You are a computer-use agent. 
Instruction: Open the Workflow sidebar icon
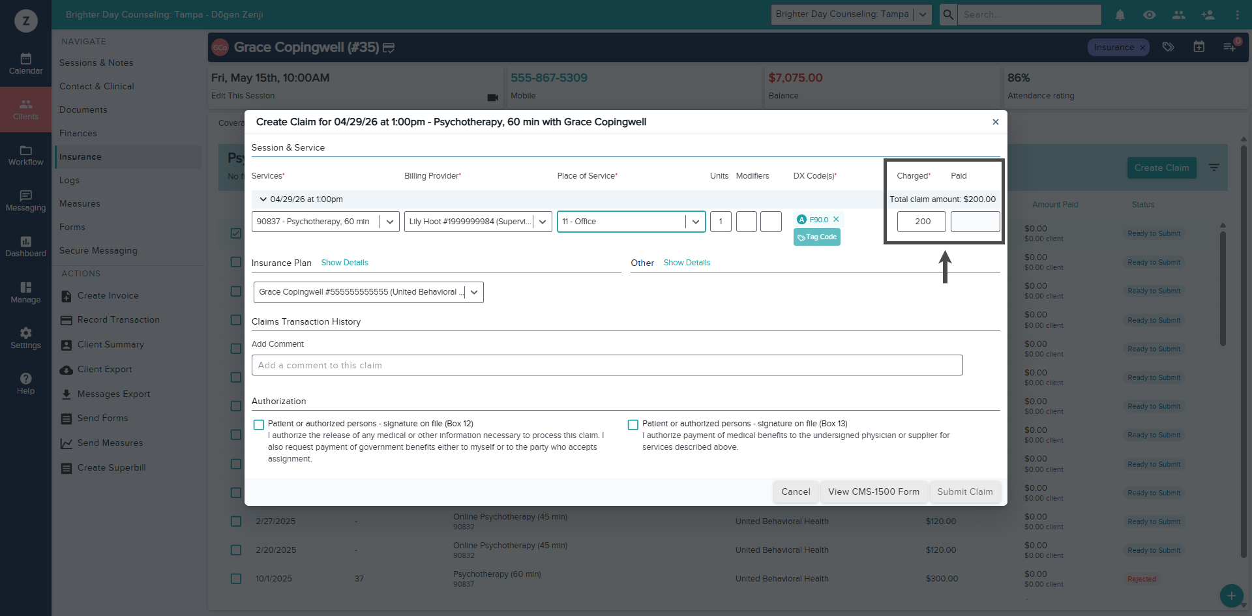[25, 155]
